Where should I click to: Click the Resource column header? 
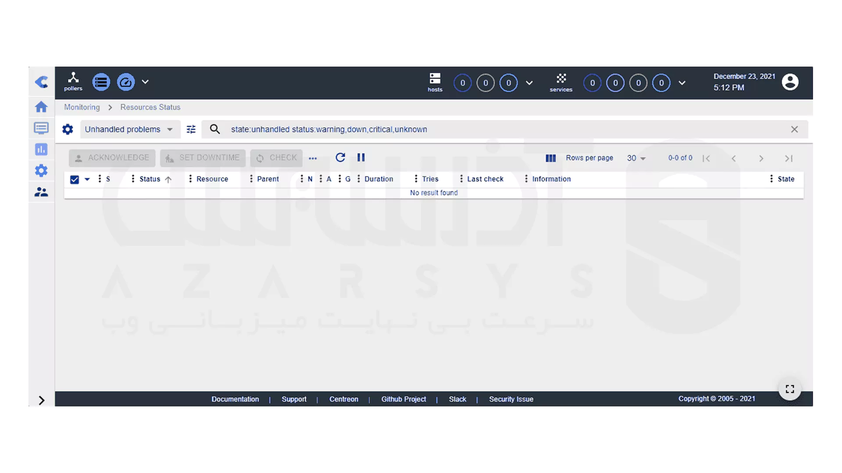pos(212,179)
